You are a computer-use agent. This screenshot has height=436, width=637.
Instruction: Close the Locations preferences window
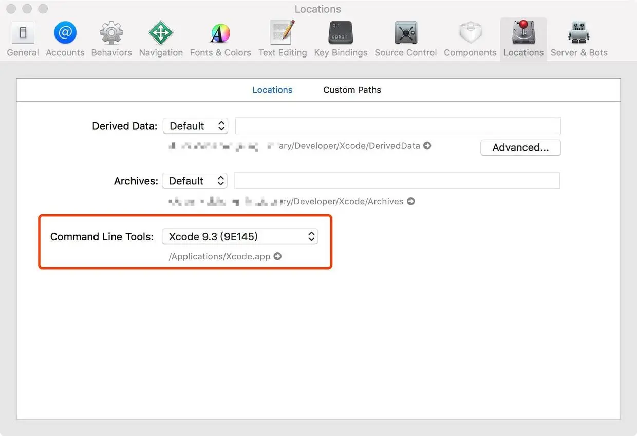[12, 9]
